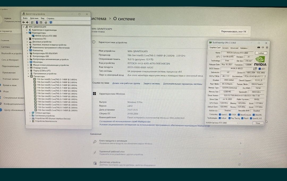Click the GPU-Z screenshot camera icon
The width and height of the screenshot is (287, 181).
[259, 47]
